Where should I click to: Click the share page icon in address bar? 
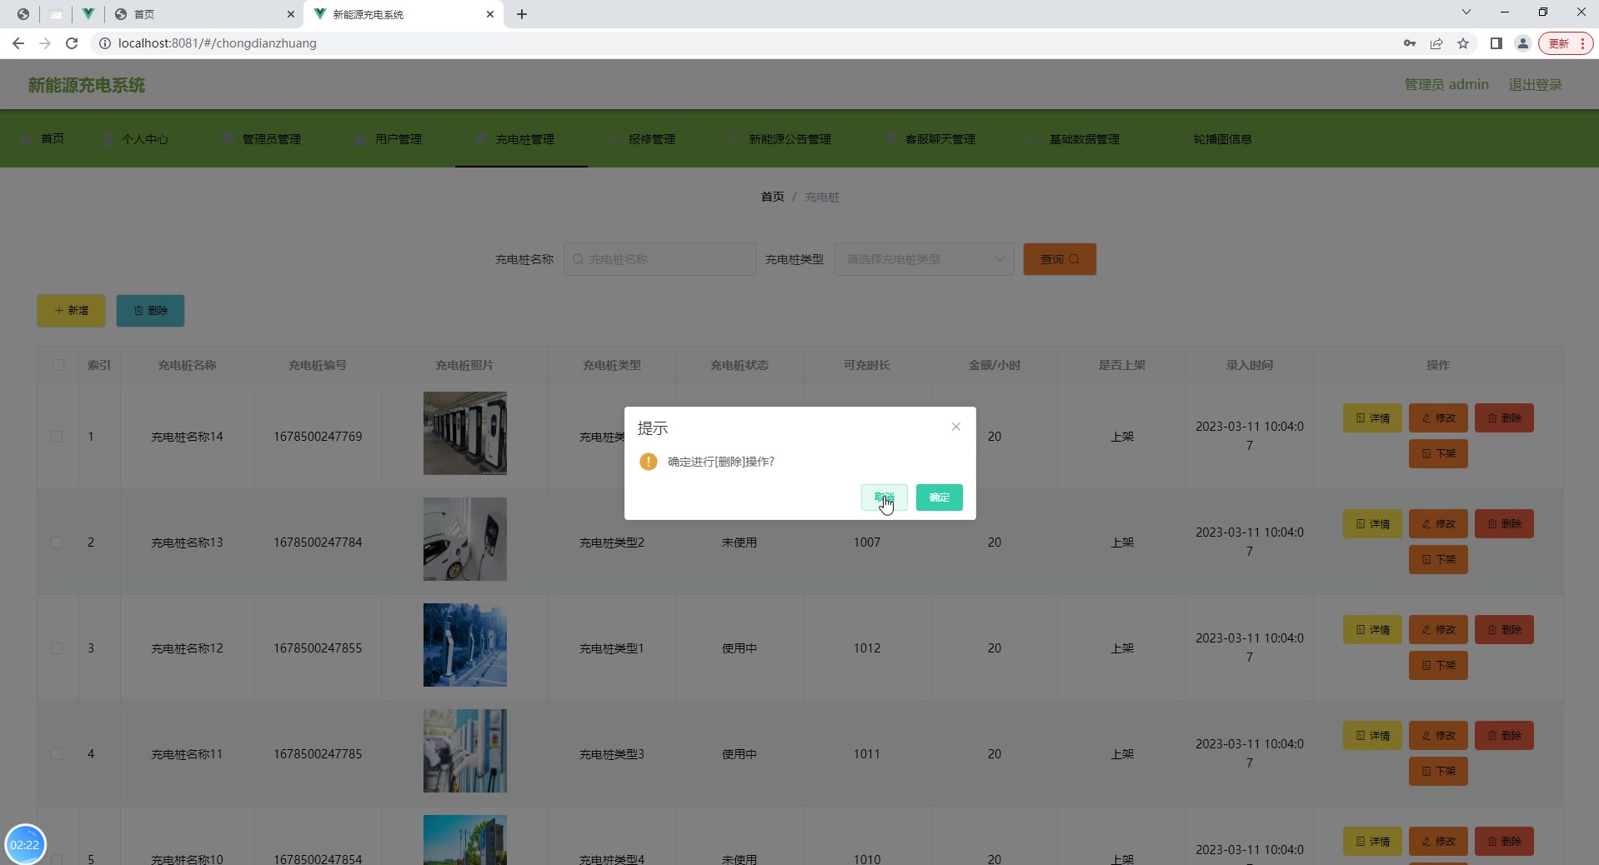pyautogui.click(x=1436, y=43)
